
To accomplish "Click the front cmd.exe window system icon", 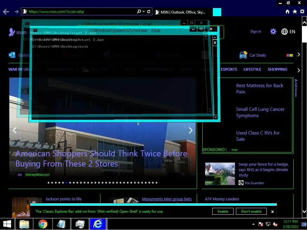I will pyautogui.click(x=35, y=30).
